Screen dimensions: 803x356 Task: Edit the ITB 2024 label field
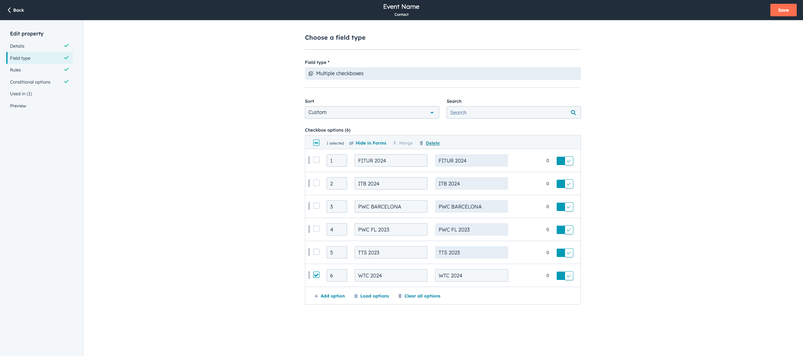391,183
